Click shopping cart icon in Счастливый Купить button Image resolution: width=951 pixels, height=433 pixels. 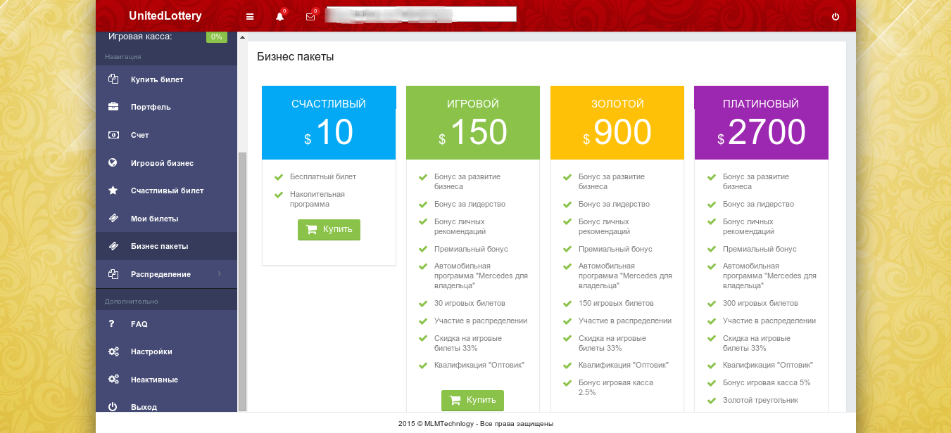coord(312,229)
